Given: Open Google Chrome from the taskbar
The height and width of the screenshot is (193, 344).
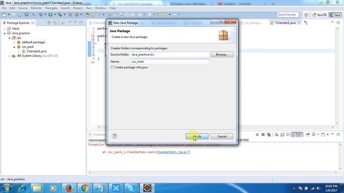Looking at the screenshot, I should [x=84, y=188].
